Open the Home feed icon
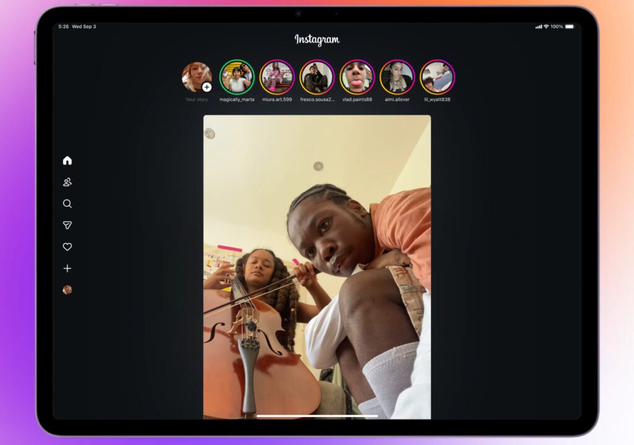The image size is (634, 445). pyautogui.click(x=67, y=160)
